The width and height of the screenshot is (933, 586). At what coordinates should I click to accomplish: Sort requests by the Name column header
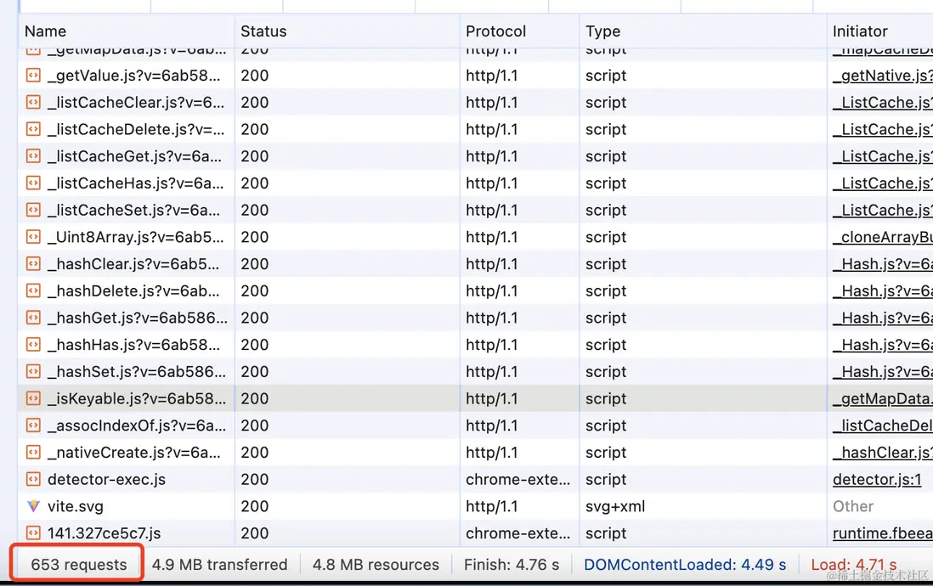46,31
